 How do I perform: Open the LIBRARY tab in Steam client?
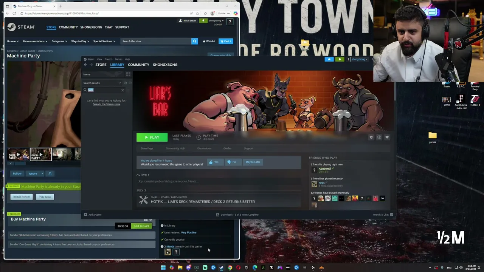pyautogui.click(x=117, y=65)
